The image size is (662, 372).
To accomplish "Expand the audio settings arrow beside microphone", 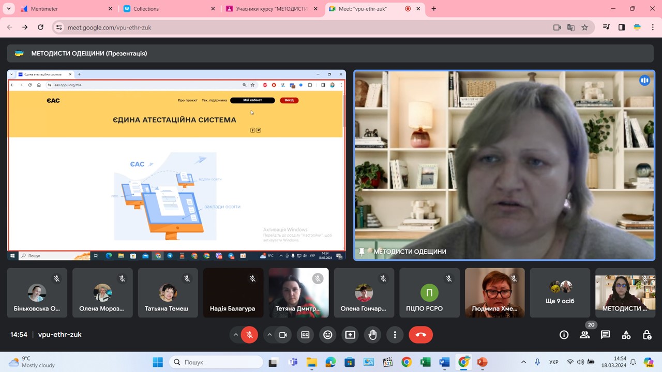I will pyautogui.click(x=236, y=335).
